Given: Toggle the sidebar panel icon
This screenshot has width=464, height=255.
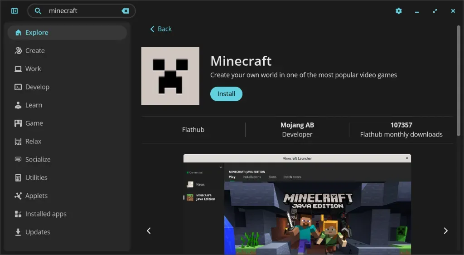Looking at the screenshot, I should (x=14, y=11).
